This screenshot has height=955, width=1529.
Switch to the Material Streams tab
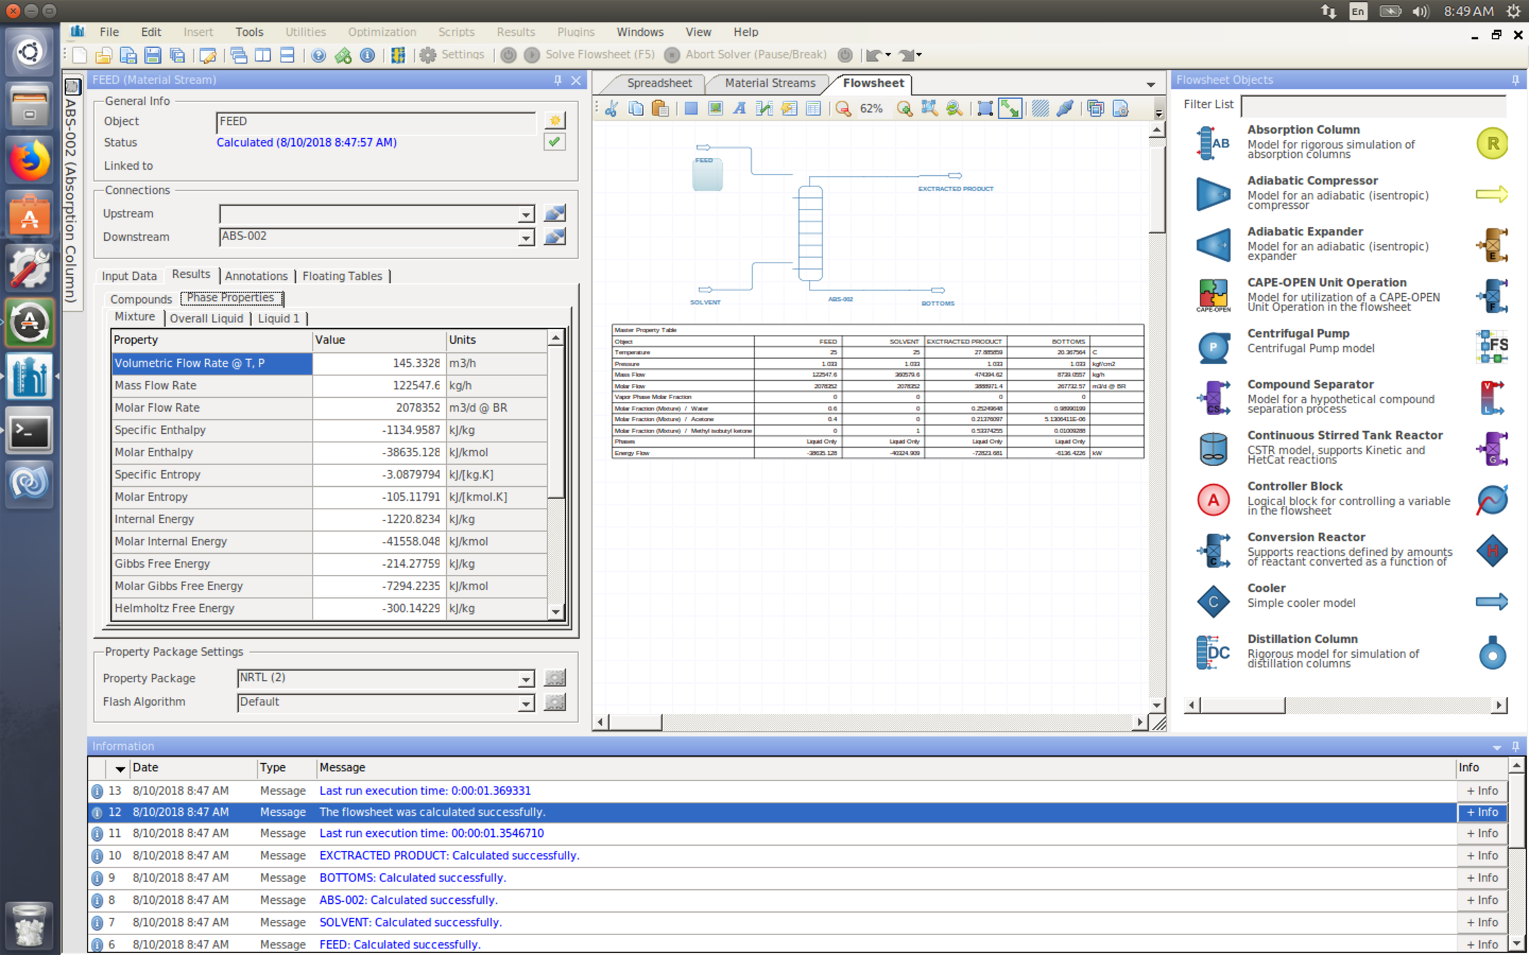pos(769,83)
